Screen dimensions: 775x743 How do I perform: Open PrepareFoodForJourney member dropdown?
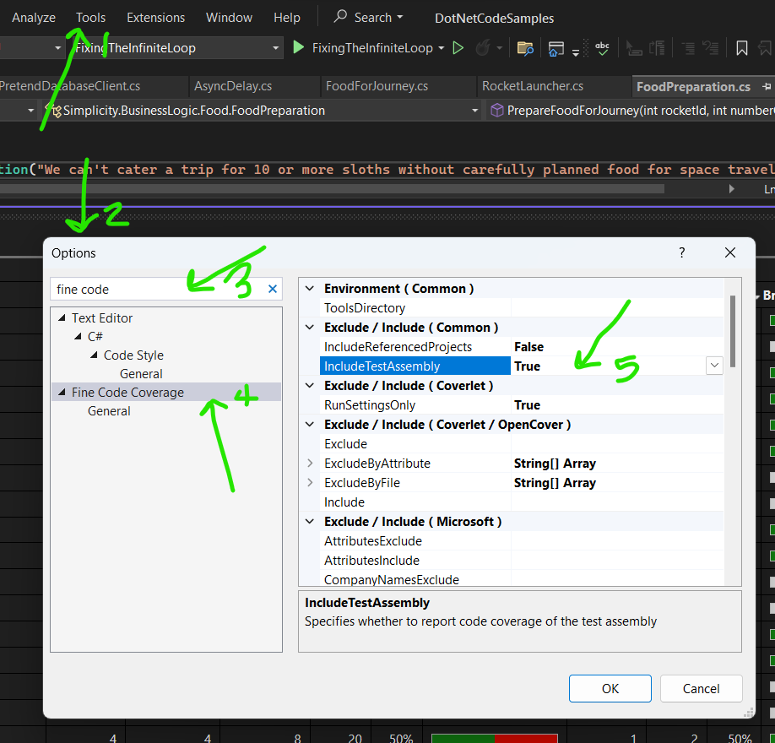tap(631, 111)
